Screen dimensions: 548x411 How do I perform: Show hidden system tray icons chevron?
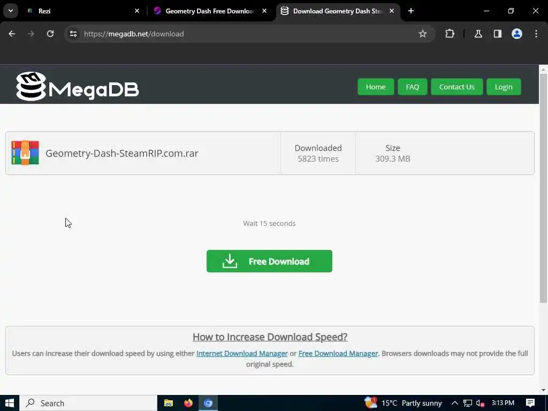click(455, 403)
